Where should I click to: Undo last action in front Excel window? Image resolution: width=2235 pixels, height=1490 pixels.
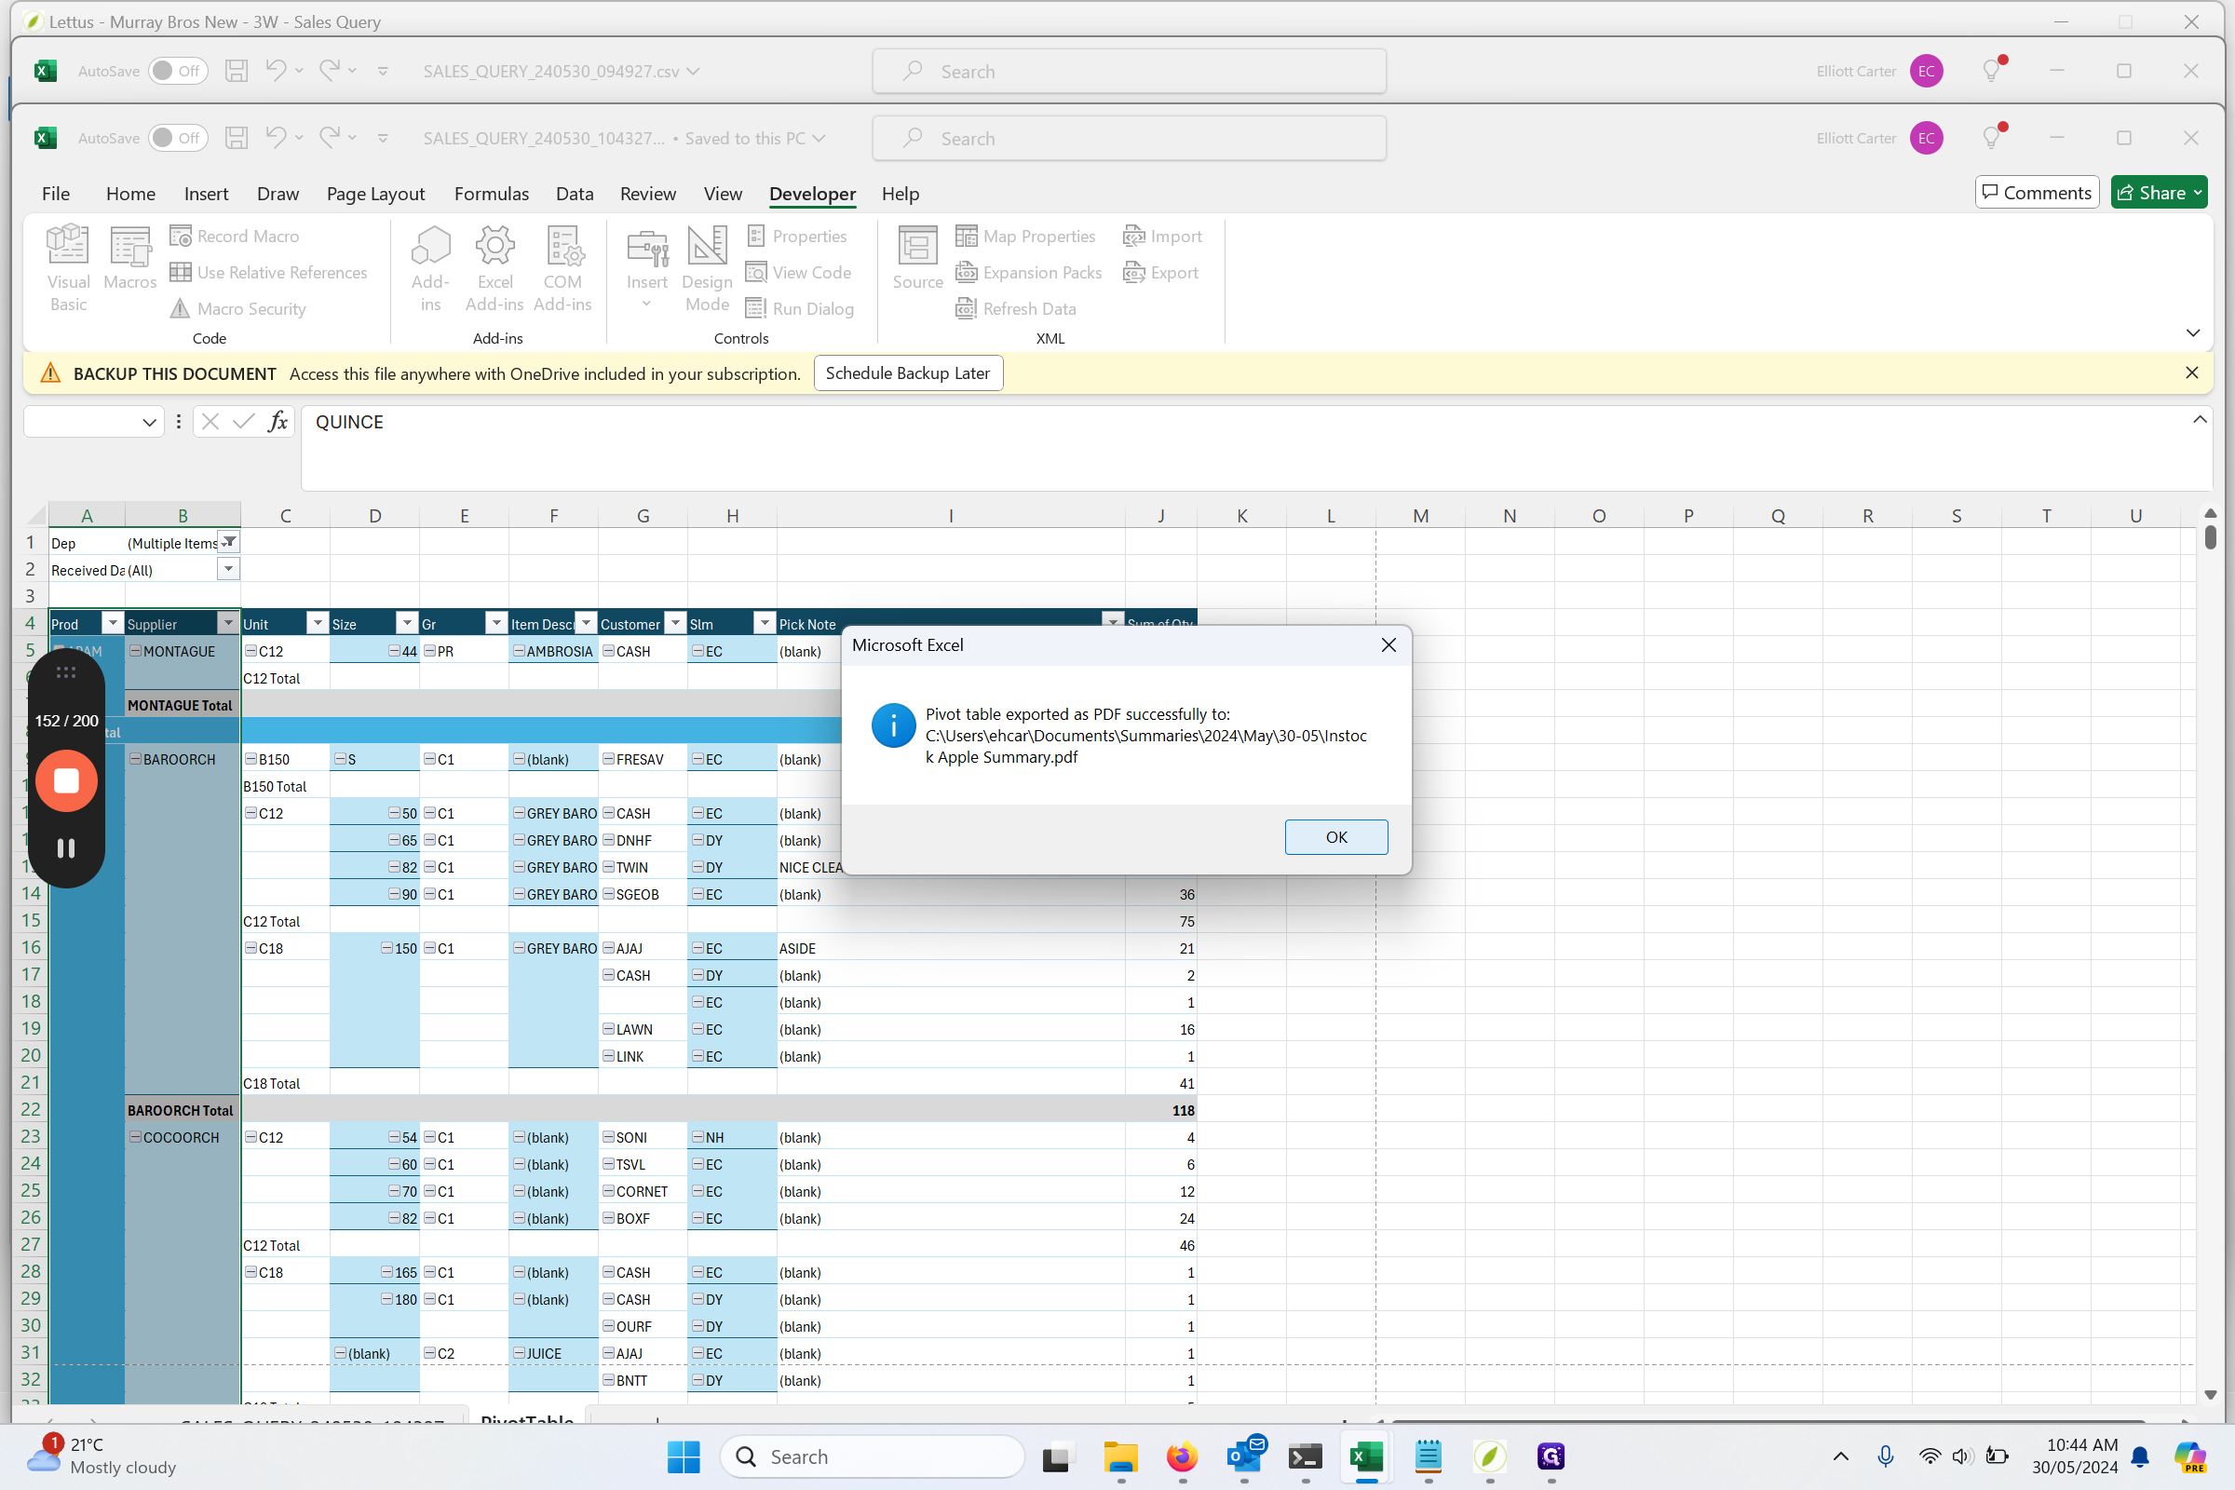(276, 138)
